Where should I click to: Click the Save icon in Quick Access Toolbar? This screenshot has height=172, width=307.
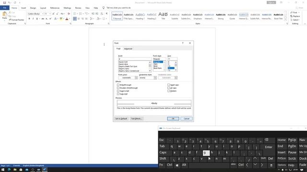click(x=4, y=2)
